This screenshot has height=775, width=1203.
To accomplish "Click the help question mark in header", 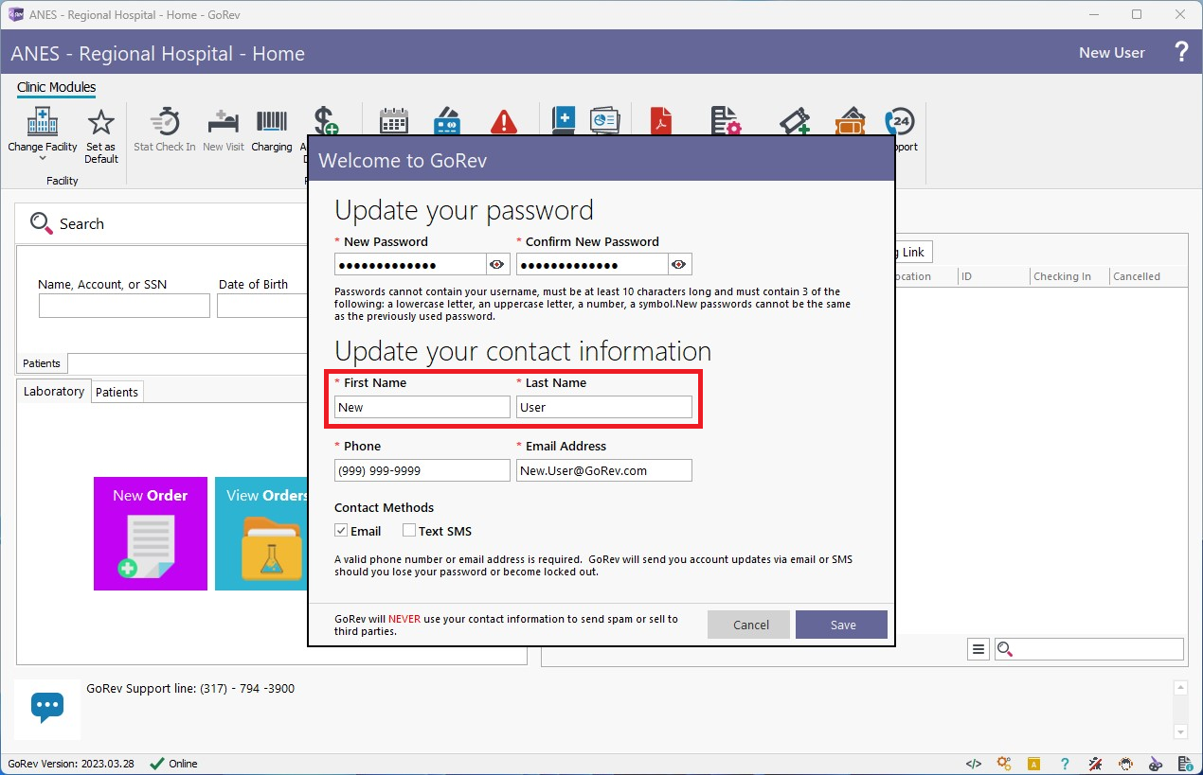I will [x=1181, y=52].
